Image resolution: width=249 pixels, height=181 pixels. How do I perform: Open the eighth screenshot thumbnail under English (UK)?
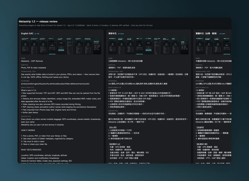click(88, 46)
